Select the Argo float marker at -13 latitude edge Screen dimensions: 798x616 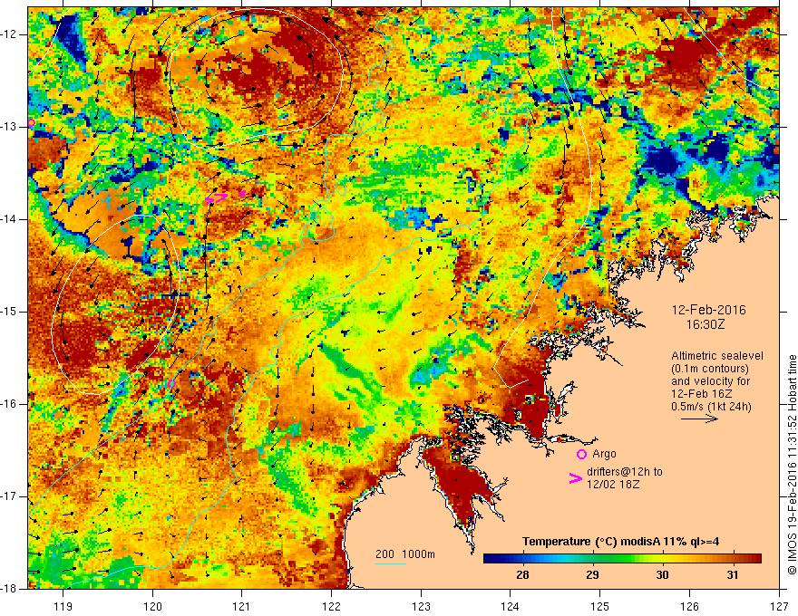point(32,122)
